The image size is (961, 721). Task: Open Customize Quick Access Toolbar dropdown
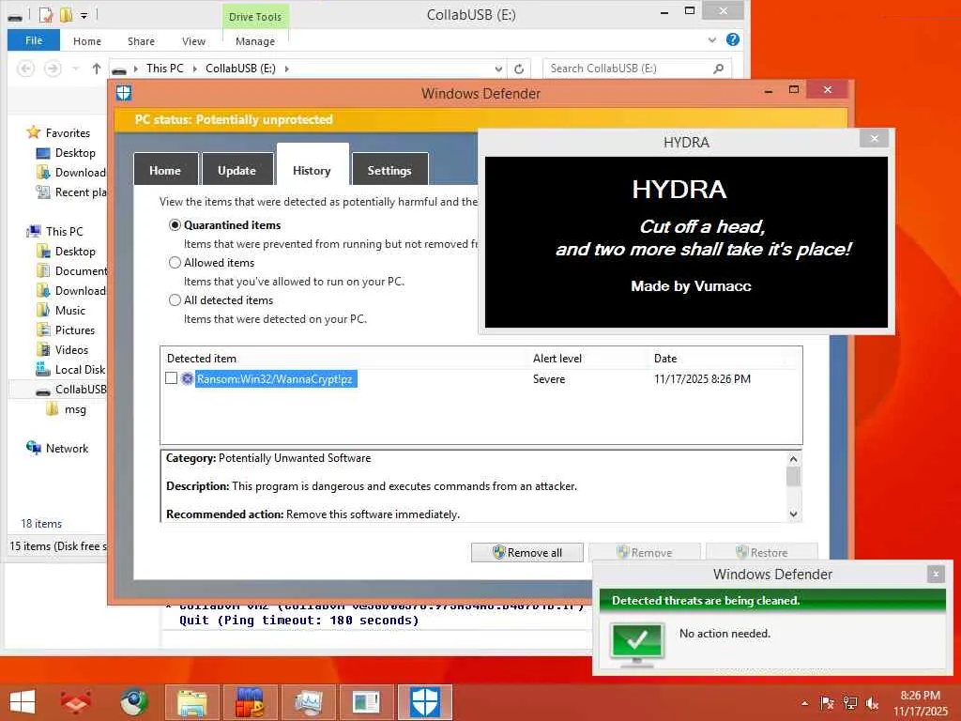click(84, 15)
